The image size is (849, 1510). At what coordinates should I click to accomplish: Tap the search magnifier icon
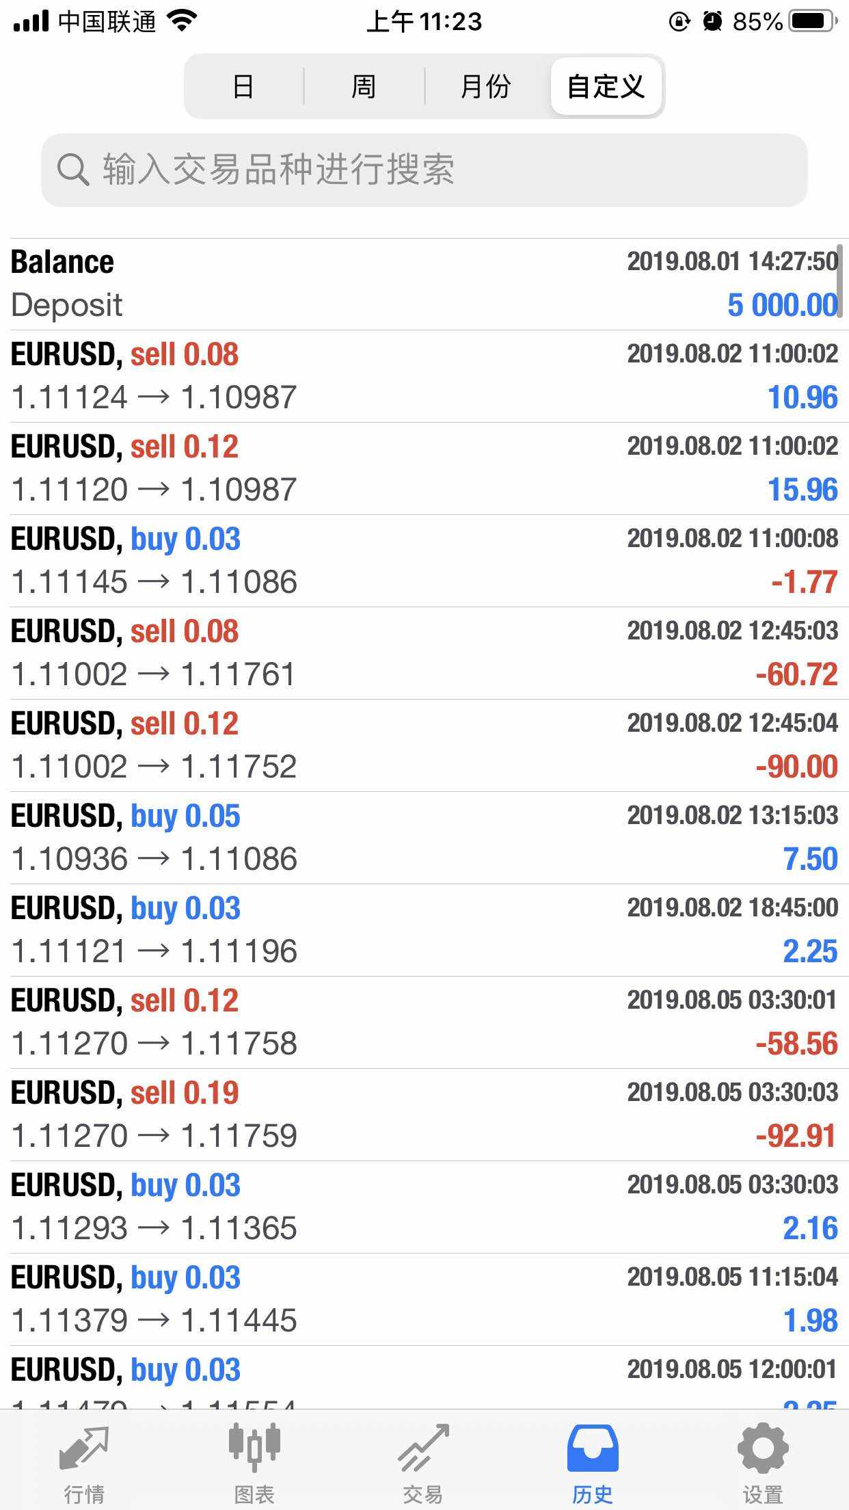[72, 170]
